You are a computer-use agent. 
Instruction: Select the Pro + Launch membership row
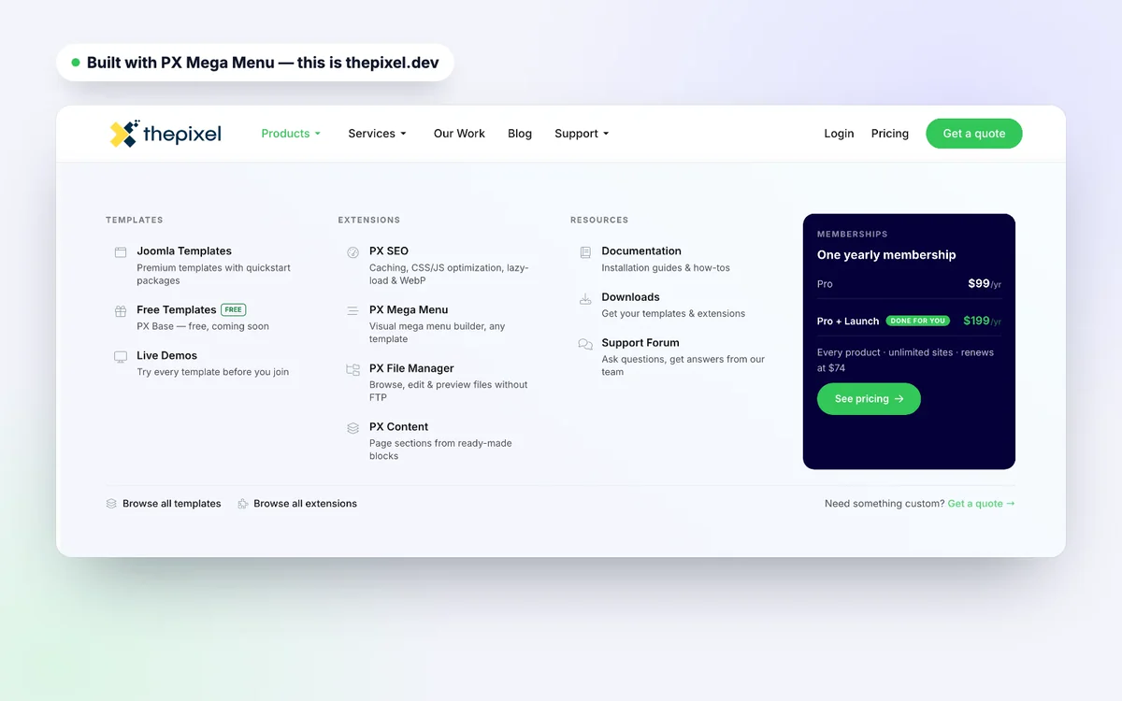909,321
